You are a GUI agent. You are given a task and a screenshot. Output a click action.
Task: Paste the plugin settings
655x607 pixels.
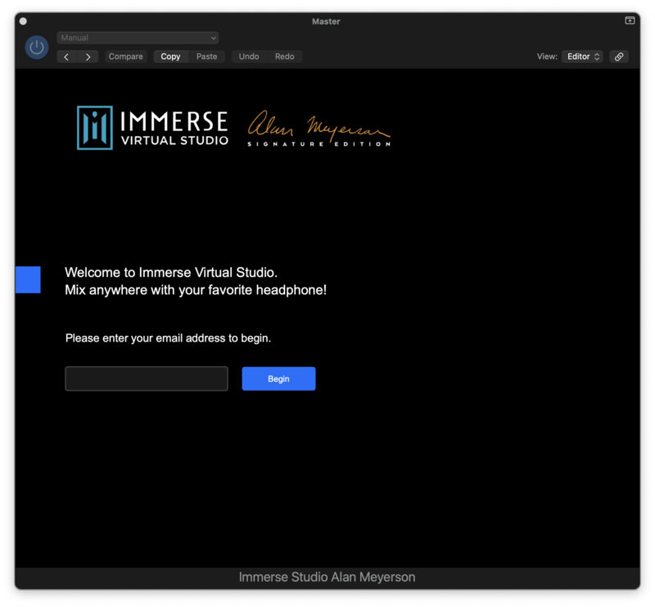point(207,57)
